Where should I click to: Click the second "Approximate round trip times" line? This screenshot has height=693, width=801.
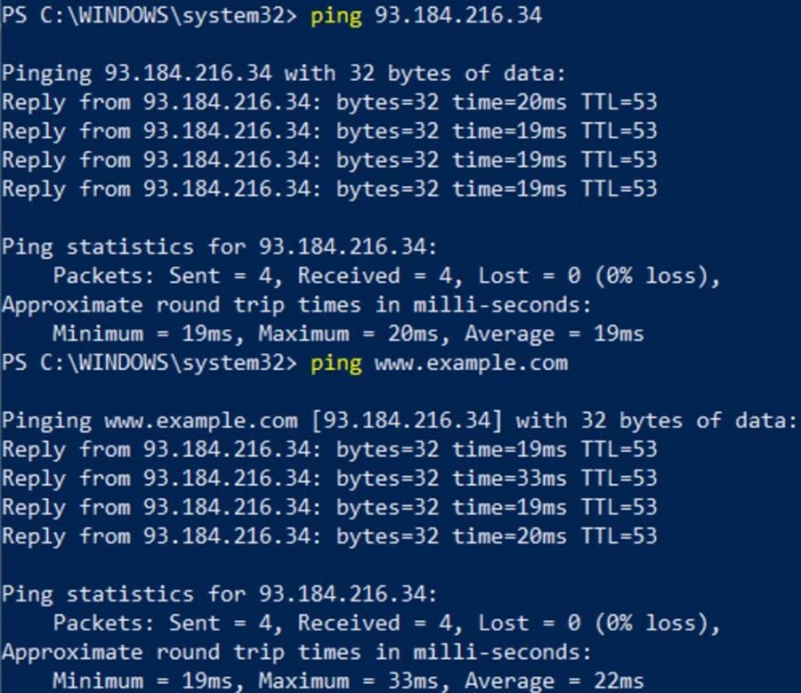pos(295,652)
